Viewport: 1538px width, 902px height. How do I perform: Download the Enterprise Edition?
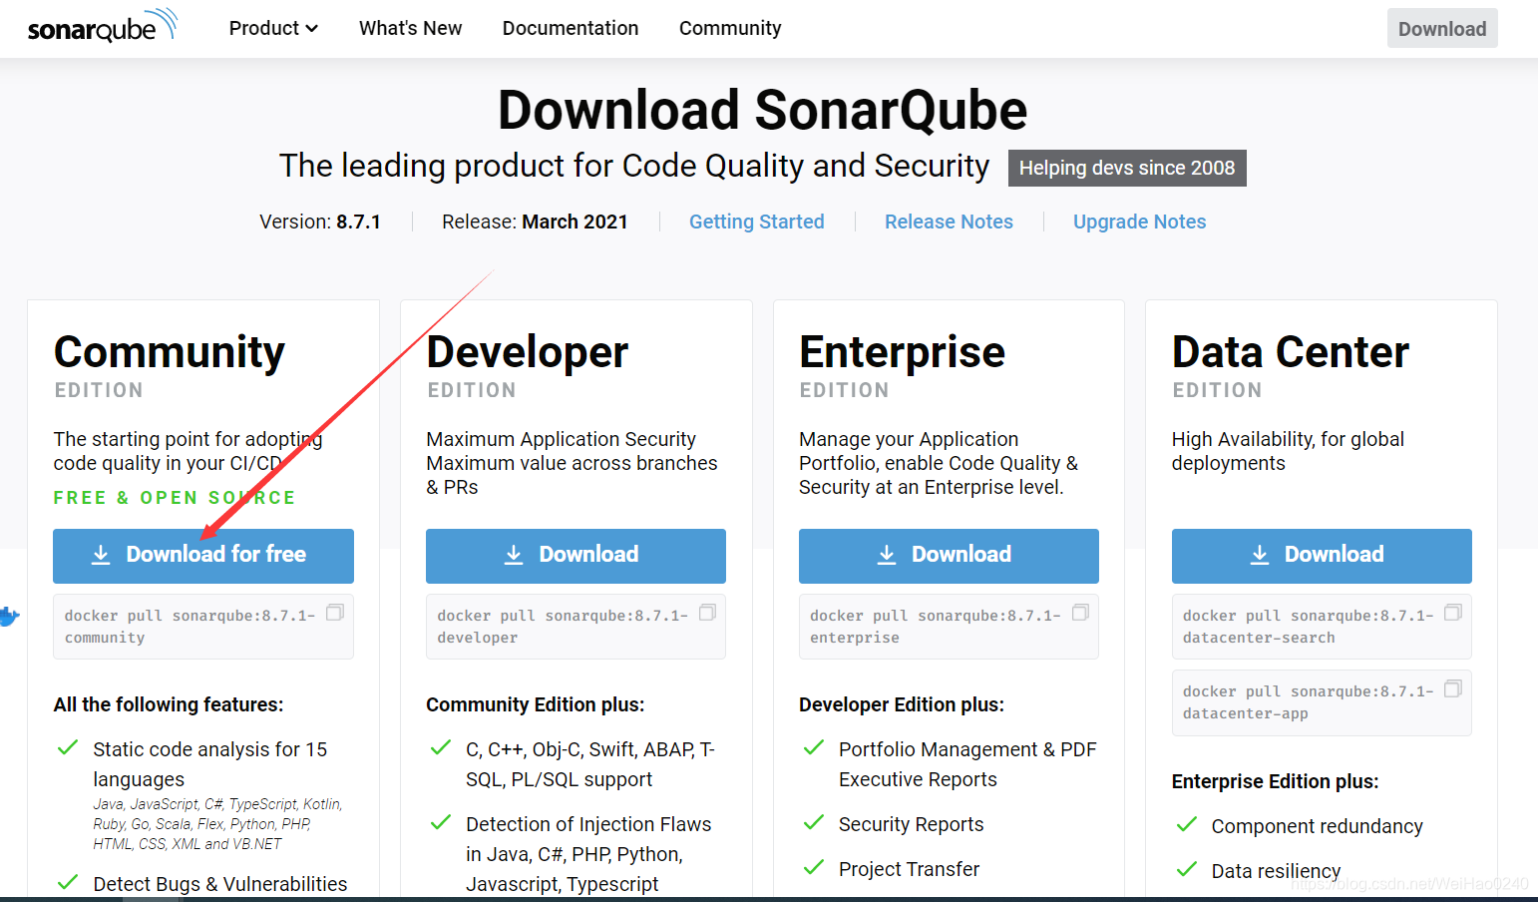tap(949, 556)
